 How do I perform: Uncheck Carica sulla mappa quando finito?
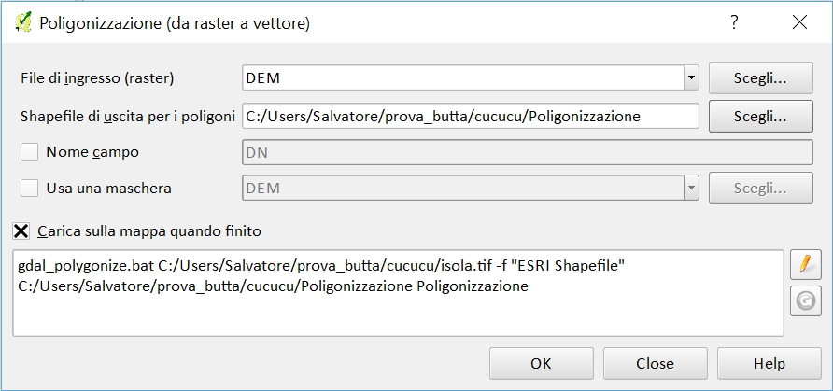(21, 230)
